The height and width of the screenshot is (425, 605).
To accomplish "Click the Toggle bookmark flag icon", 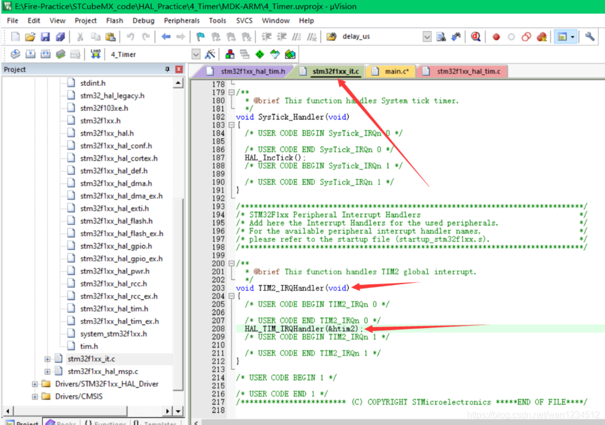I will (x=200, y=37).
